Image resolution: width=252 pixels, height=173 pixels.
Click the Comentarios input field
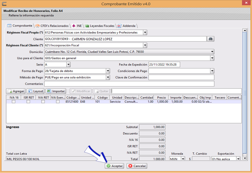[x=129, y=84]
